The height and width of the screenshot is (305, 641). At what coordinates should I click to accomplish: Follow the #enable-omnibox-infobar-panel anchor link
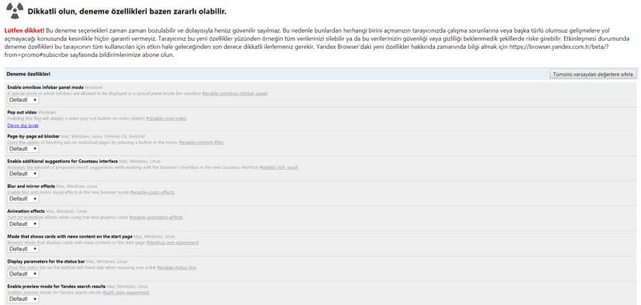coord(235,94)
